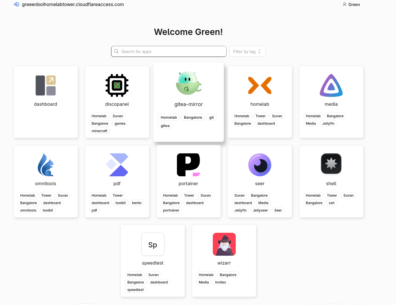
Task: Launch the portainer P icon
Action: pos(188,165)
